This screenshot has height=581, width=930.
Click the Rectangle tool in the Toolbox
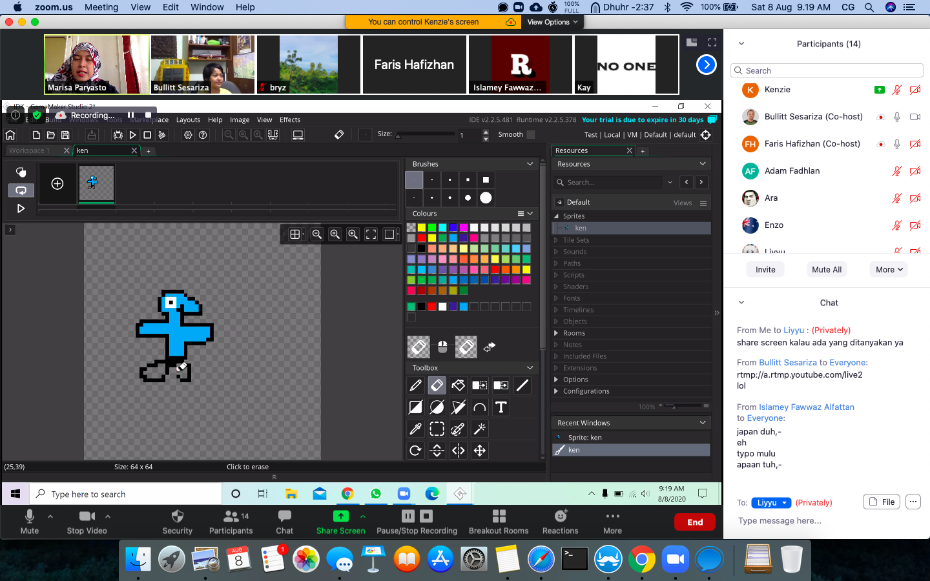click(415, 407)
